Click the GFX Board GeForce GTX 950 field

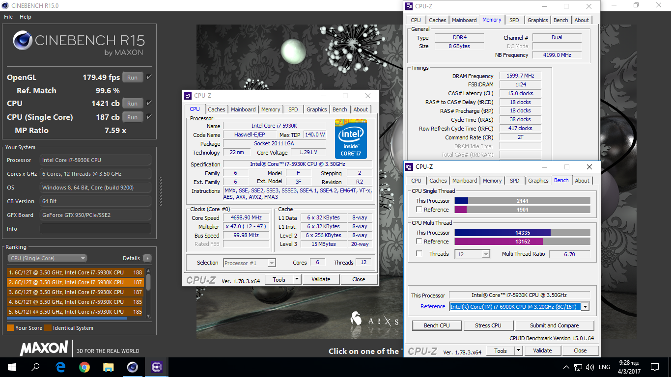95,215
